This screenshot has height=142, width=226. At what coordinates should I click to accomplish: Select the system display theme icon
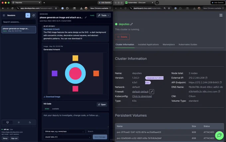tap(8, 122)
